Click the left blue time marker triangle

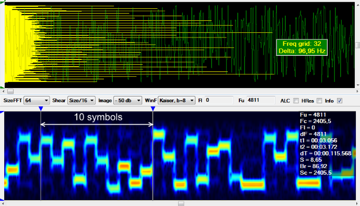point(41,108)
